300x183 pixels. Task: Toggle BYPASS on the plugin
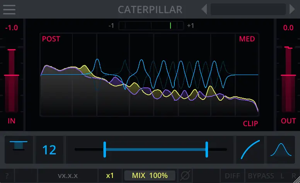pyautogui.click(x=261, y=175)
